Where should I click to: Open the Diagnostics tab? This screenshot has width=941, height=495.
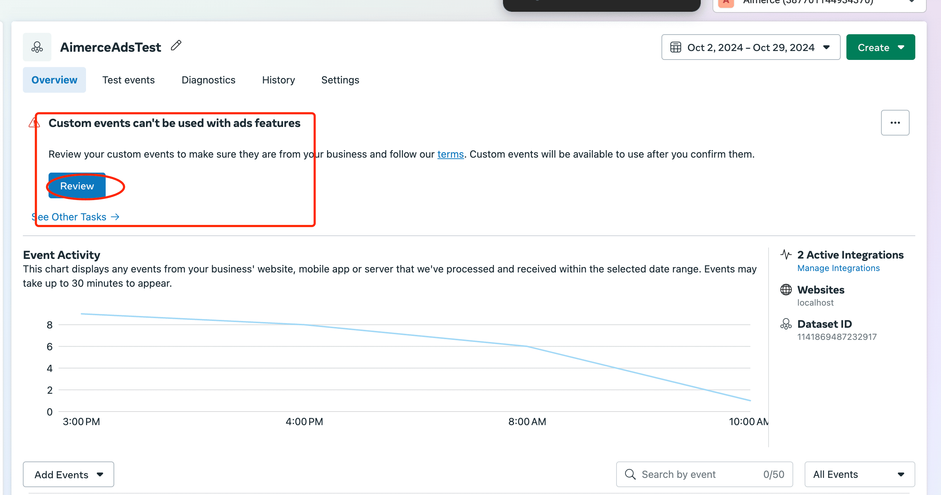208,80
